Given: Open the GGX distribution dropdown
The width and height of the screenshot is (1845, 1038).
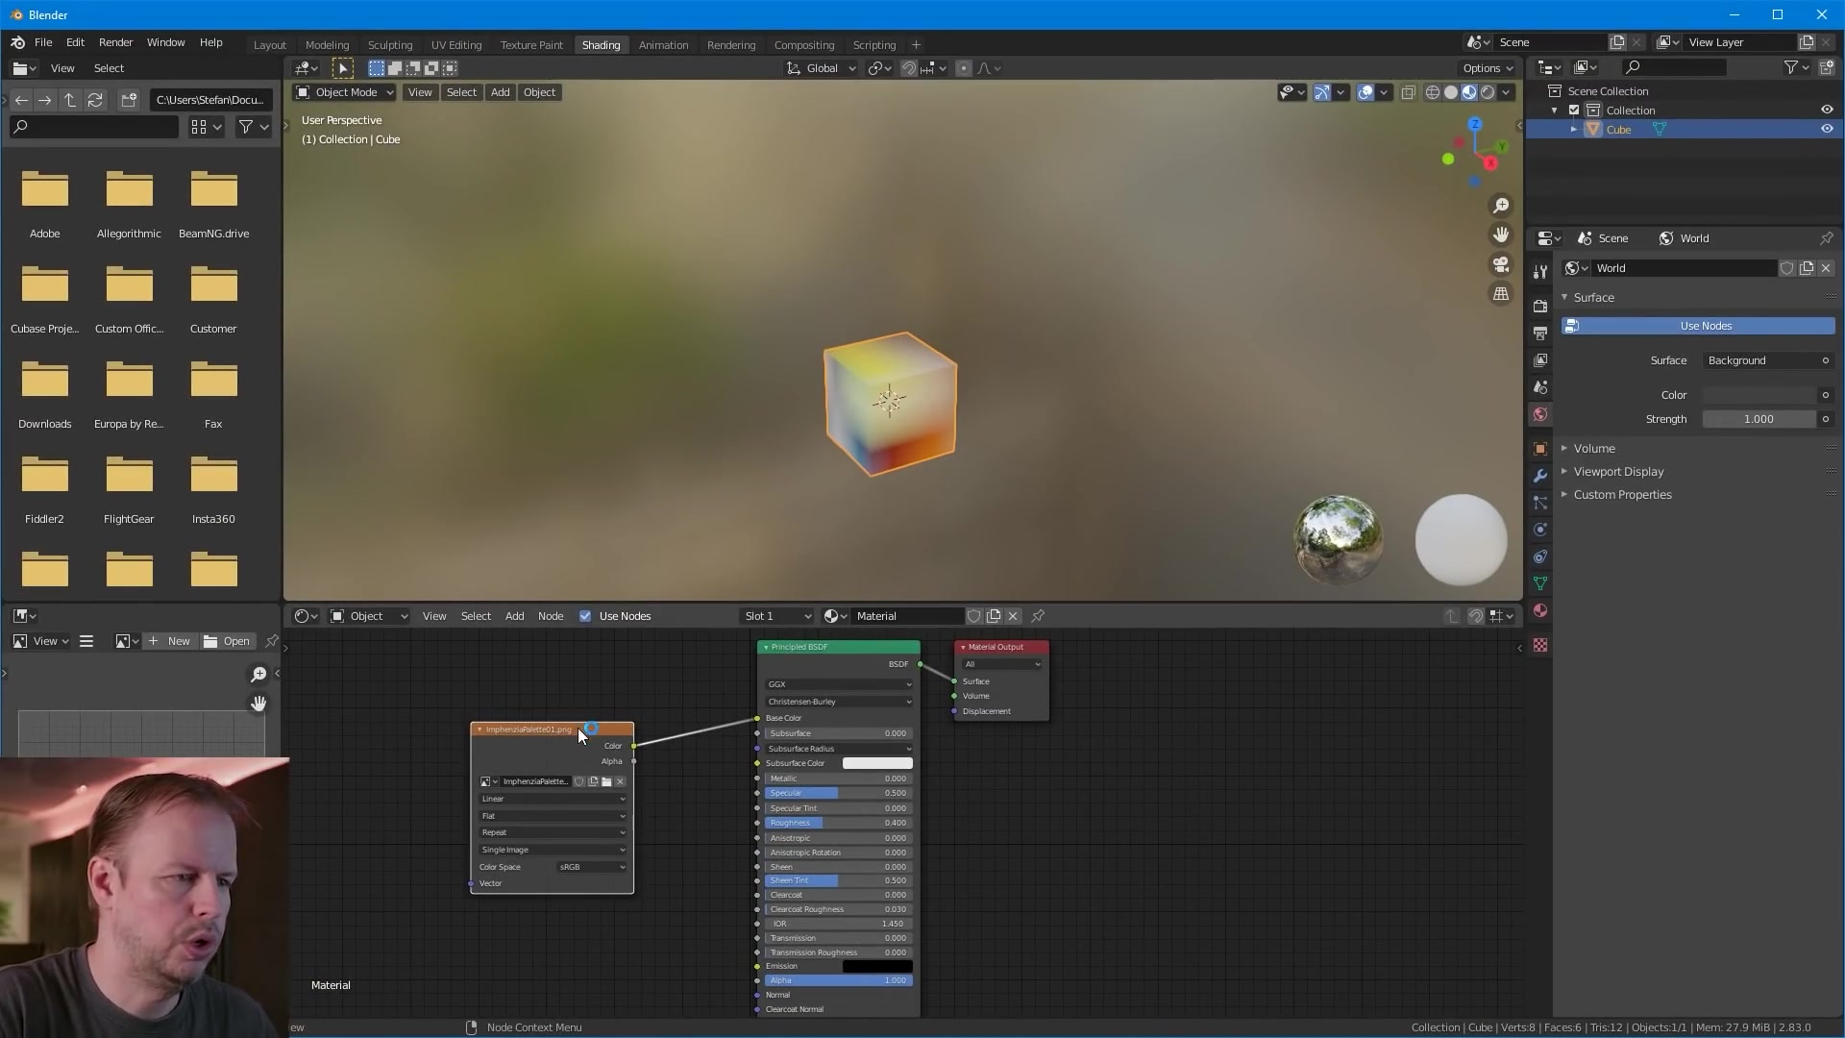Looking at the screenshot, I should (x=838, y=684).
